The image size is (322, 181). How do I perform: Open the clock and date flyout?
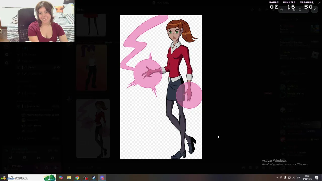(307, 178)
